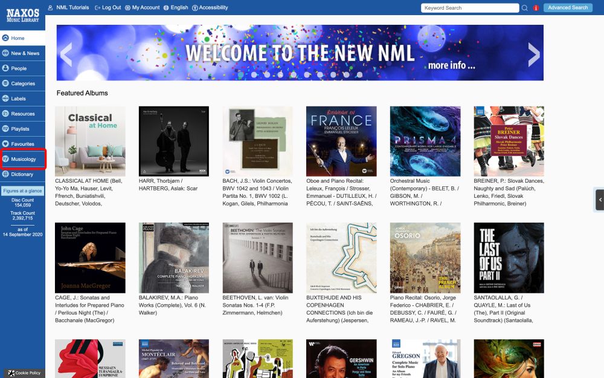The image size is (604, 378).
Task: Open the Musicology menu item
Action: [x=22, y=159]
